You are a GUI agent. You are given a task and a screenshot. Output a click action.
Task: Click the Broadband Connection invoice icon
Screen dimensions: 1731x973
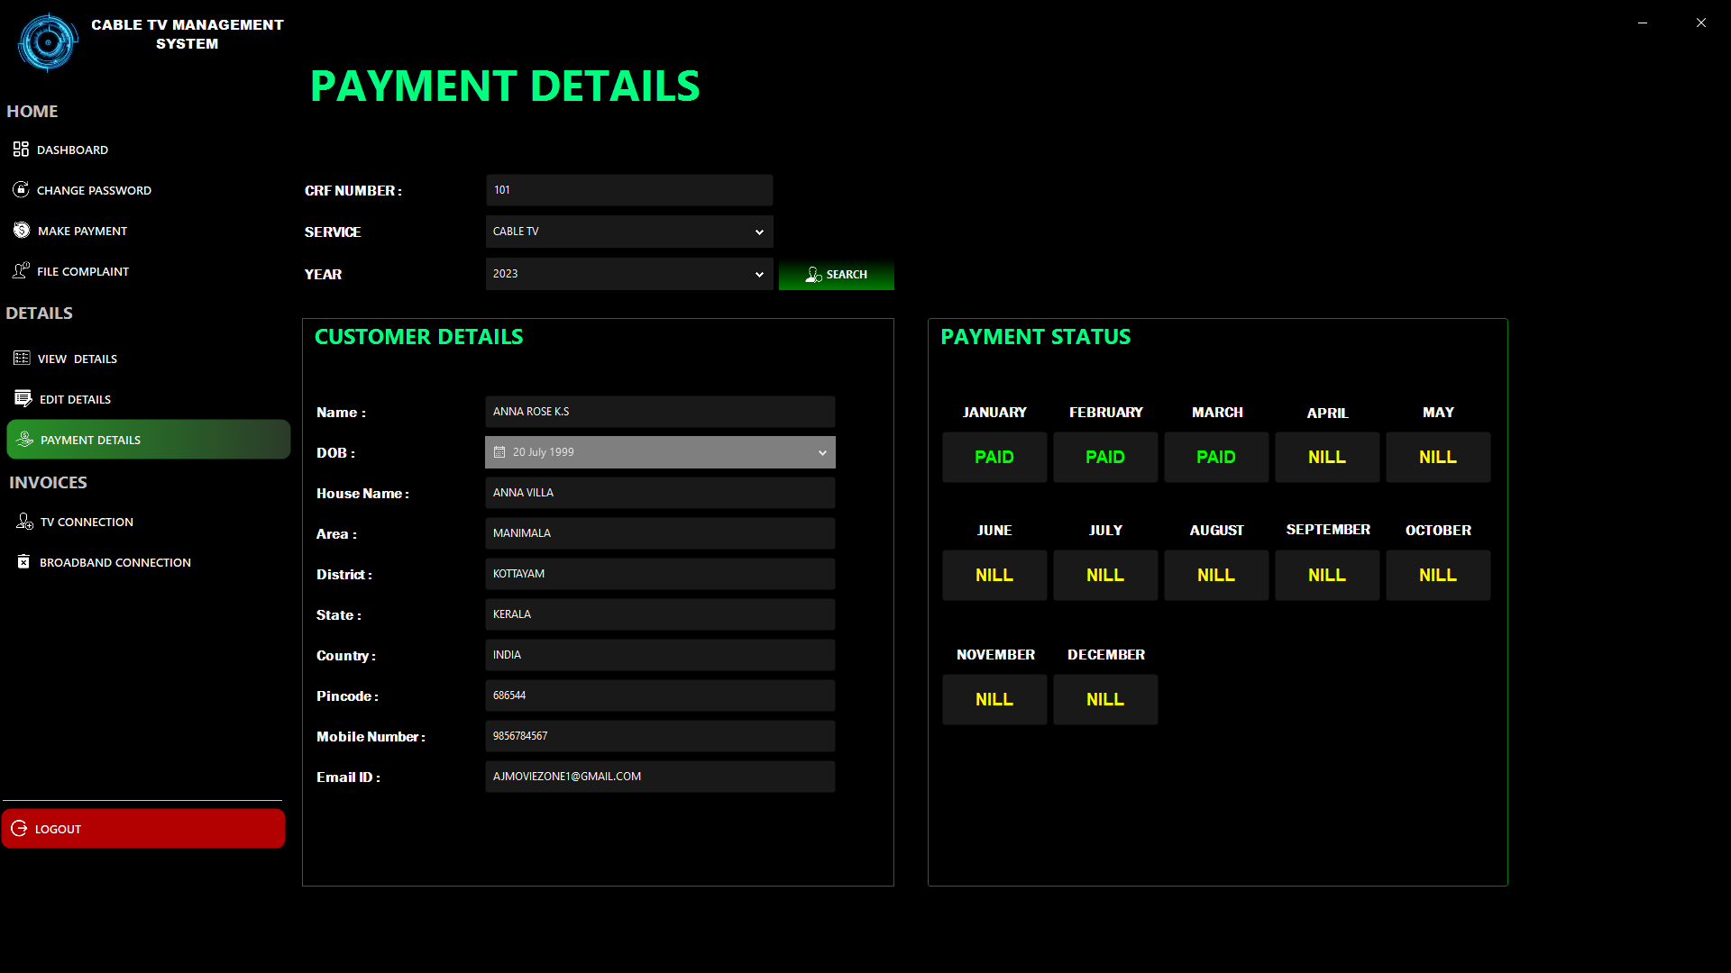23,562
